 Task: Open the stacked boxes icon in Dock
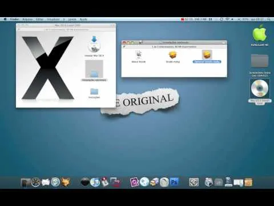coord(154,182)
